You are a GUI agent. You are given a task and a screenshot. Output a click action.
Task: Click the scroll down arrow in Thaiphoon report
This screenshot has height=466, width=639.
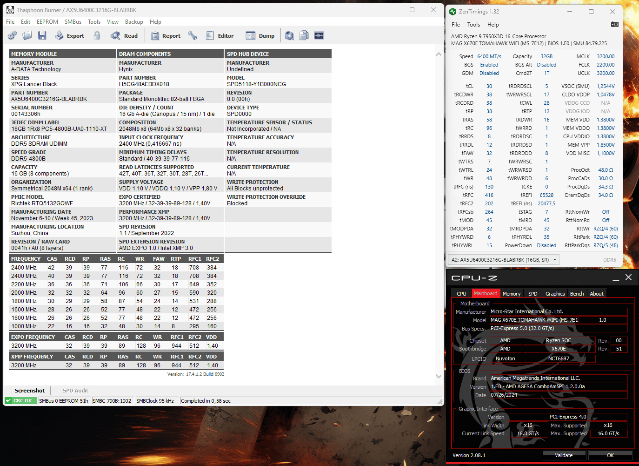pos(439,376)
